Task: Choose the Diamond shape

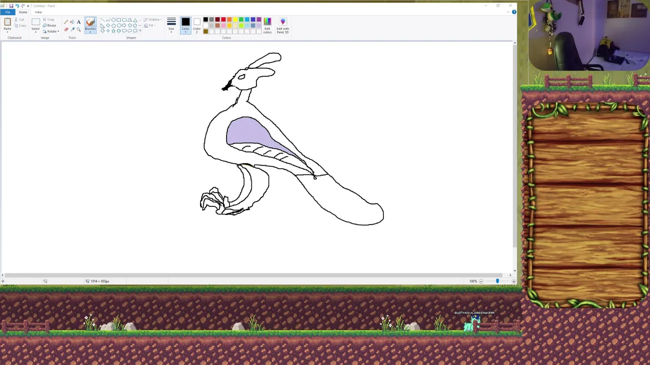Action: (108, 25)
